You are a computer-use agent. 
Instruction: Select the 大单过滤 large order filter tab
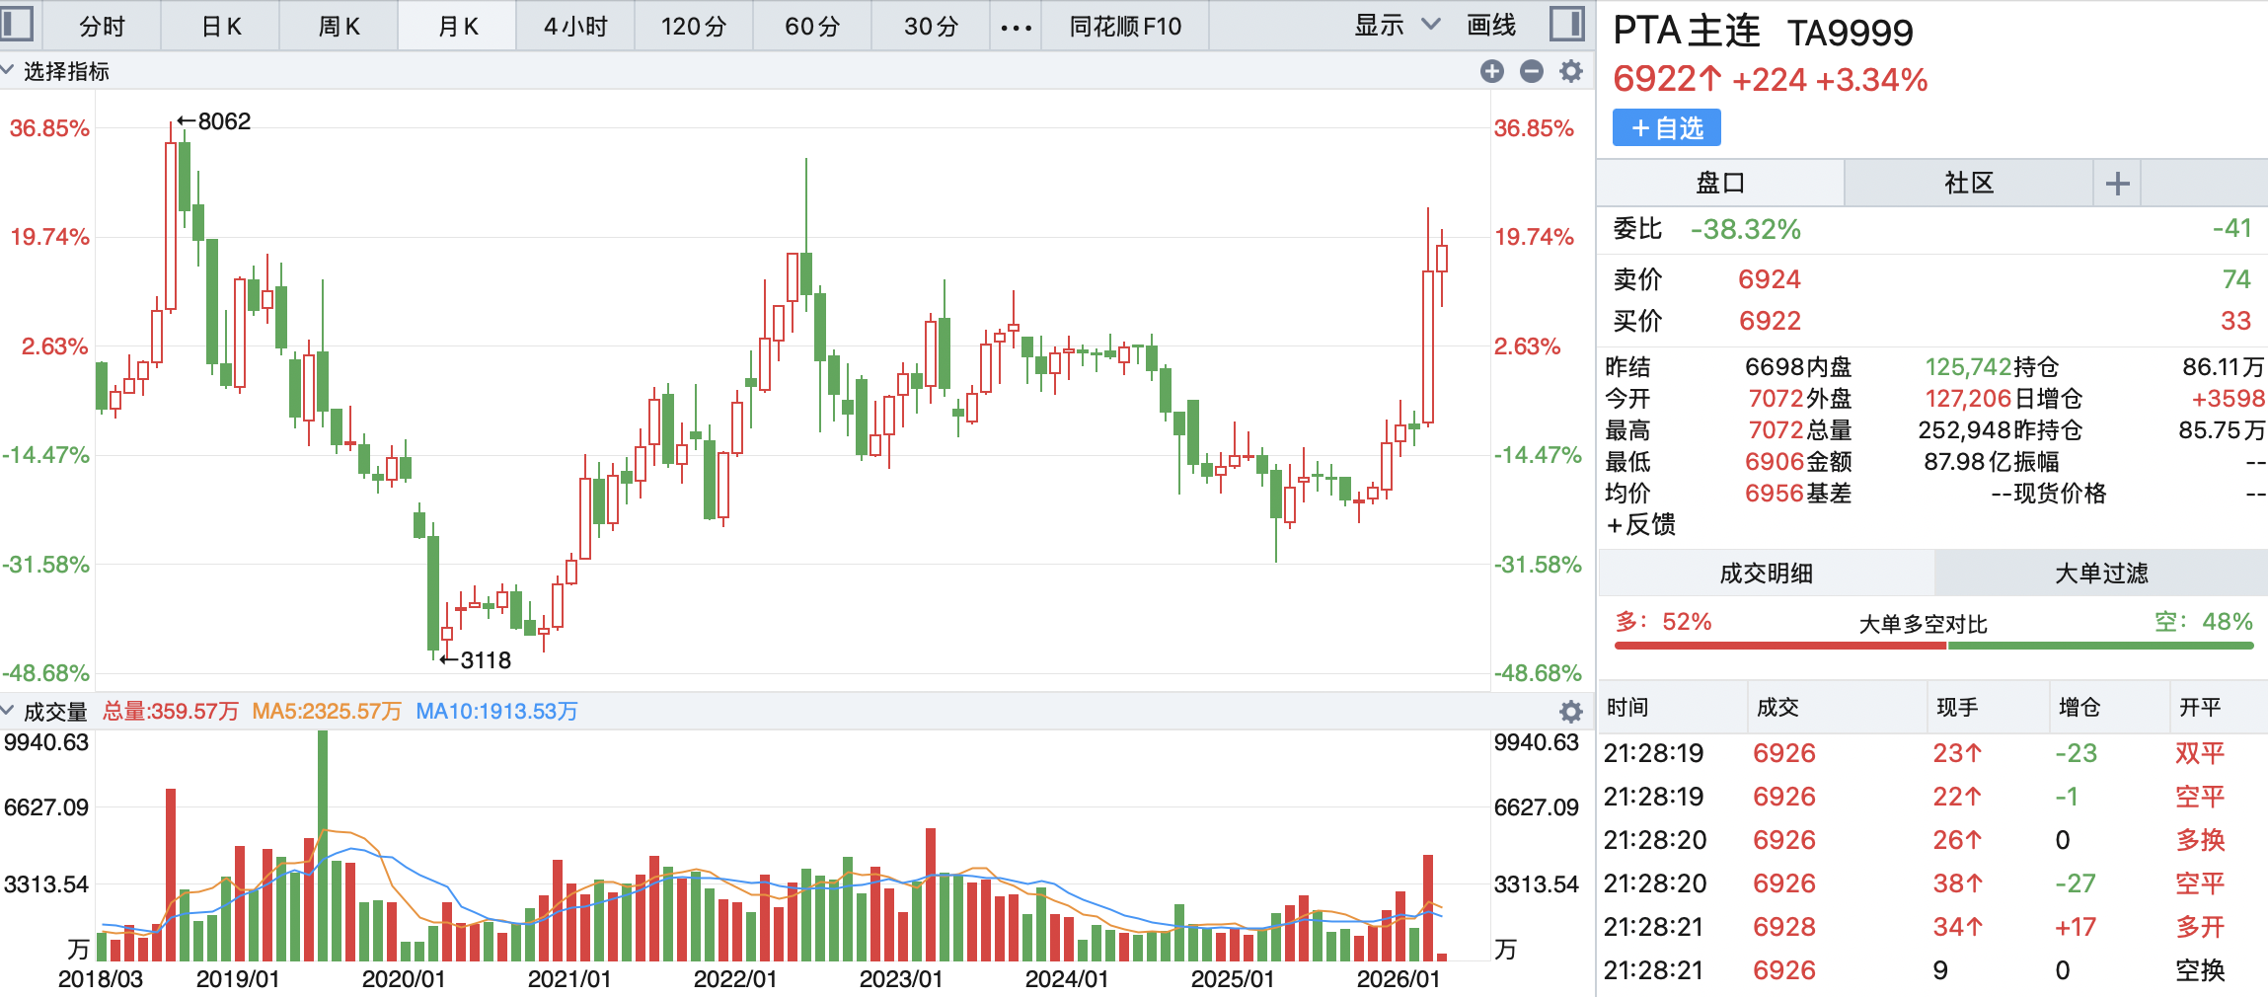(2100, 574)
